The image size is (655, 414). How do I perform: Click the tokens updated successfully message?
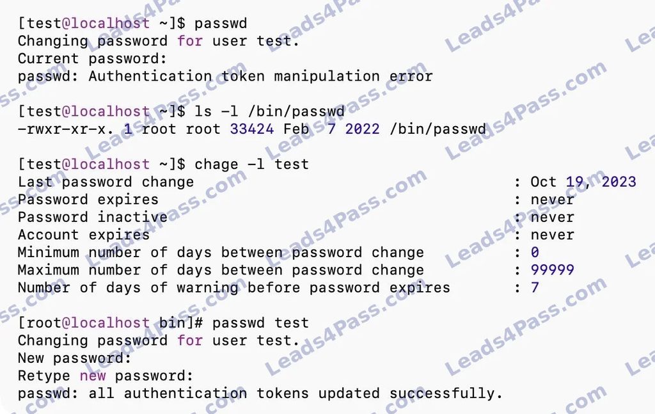(x=260, y=394)
